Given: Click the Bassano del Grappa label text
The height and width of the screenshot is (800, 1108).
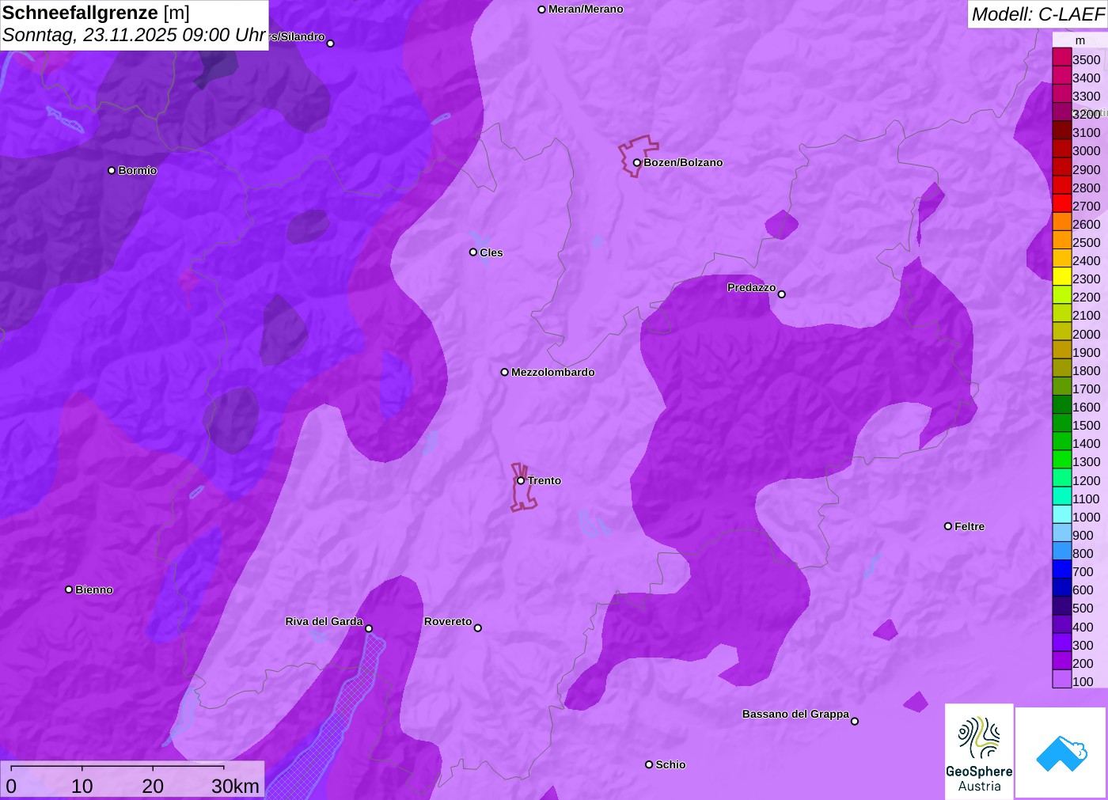Looking at the screenshot, I should click(795, 714).
